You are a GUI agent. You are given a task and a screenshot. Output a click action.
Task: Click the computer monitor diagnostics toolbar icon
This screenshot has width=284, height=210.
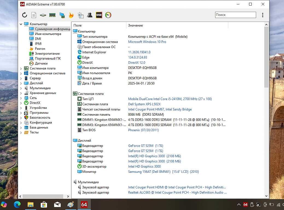(62, 15)
